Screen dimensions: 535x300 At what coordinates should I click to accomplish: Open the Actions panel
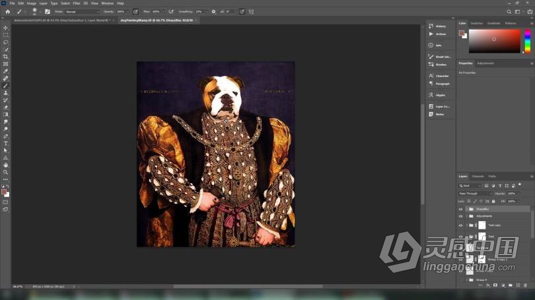tap(438, 34)
